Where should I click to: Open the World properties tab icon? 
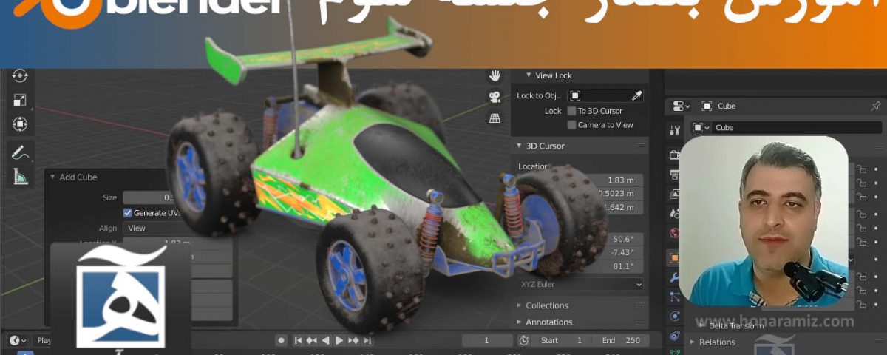pyautogui.click(x=674, y=232)
